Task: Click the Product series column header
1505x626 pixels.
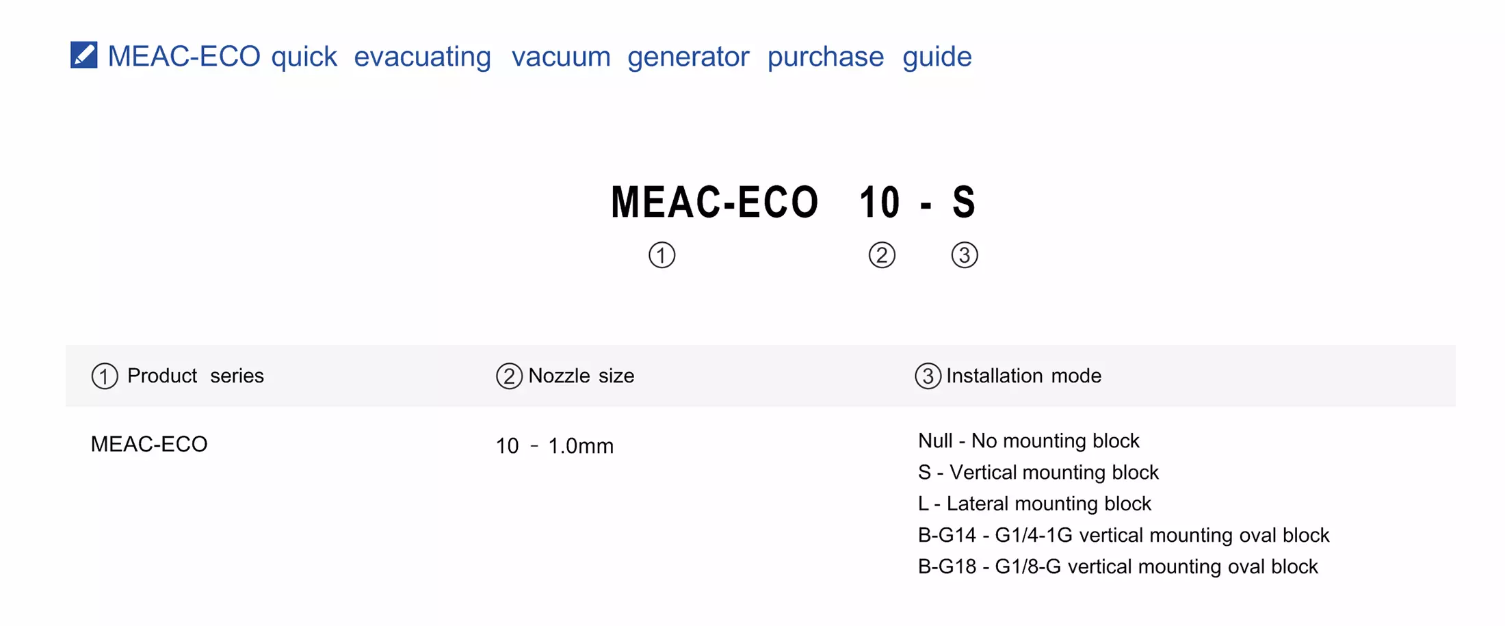Action: pos(195,376)
